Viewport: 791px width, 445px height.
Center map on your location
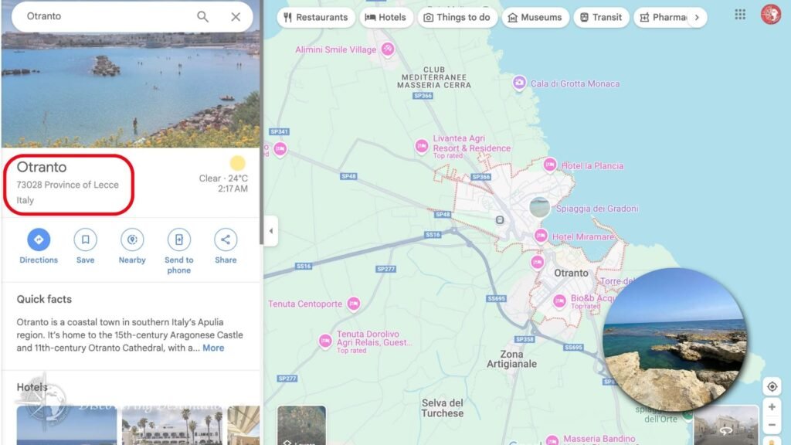pyautogui.click(x=772, y=387)
